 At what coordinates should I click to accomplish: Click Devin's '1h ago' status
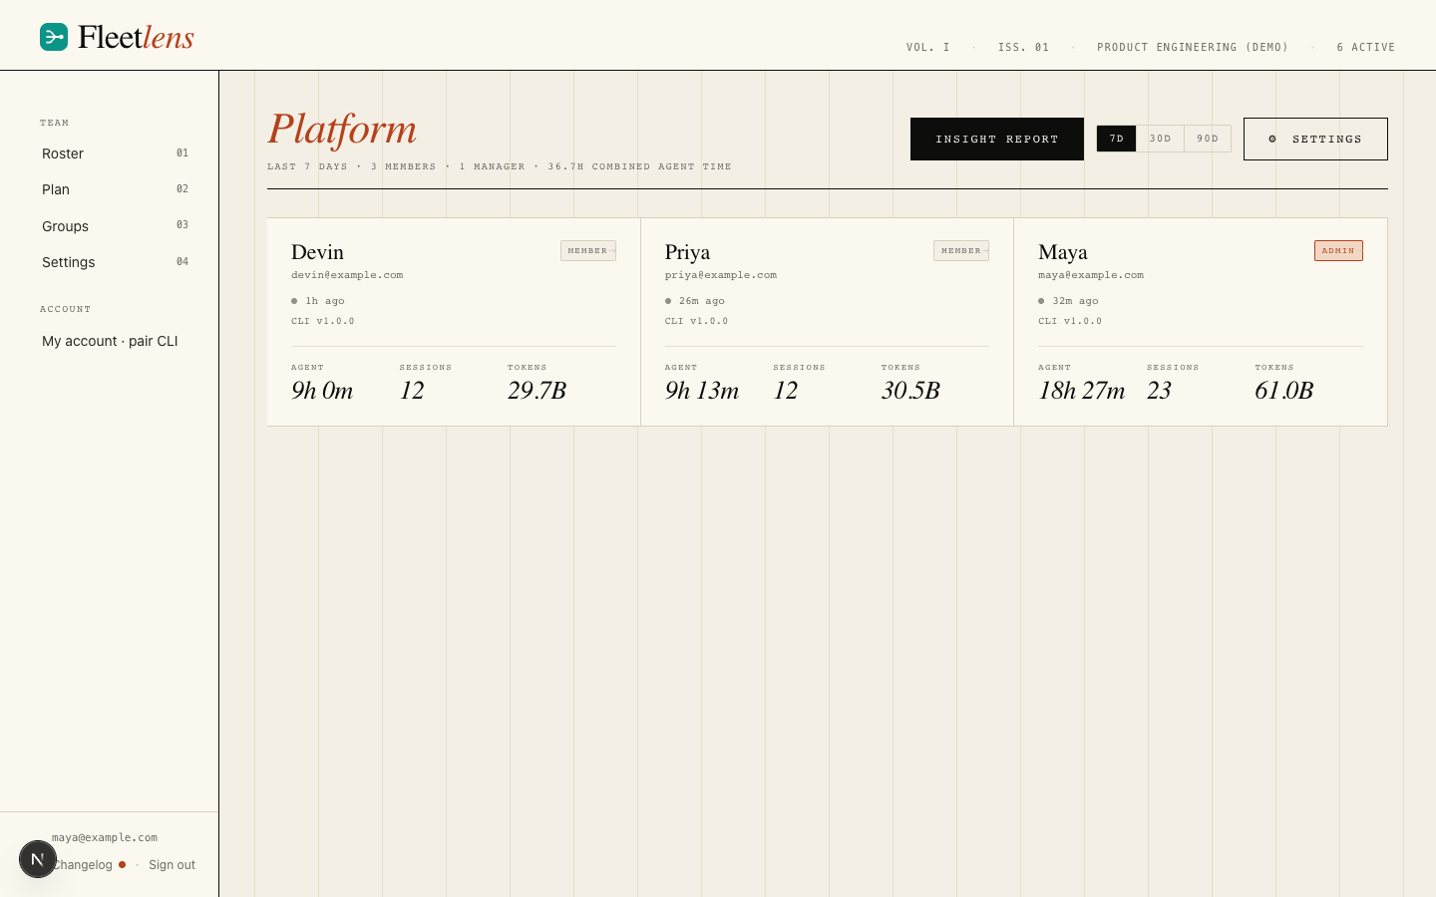pos(325,301)
